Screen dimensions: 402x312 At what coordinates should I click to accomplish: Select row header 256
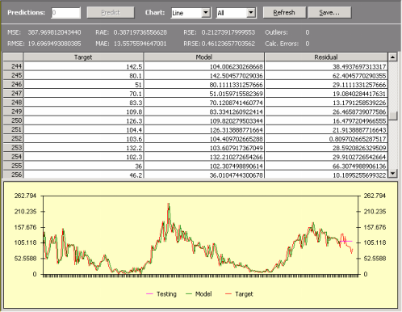tap(13, 175)
